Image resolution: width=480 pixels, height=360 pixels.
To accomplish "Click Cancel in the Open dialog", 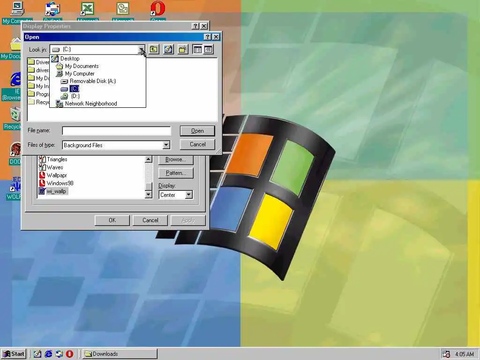I will (x=197, y=144).
